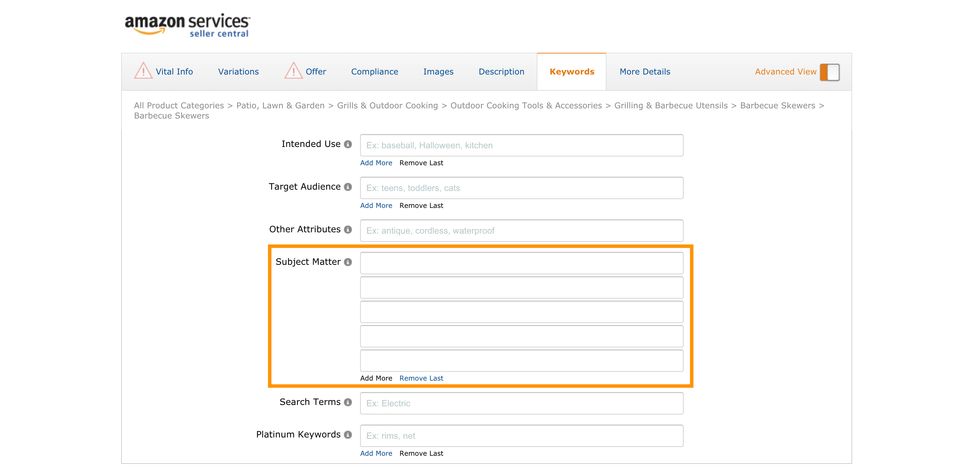This screenshot has width=974, height=472.
Task: Click the Target Audience info icon
Action: click(x=348, y=187)
